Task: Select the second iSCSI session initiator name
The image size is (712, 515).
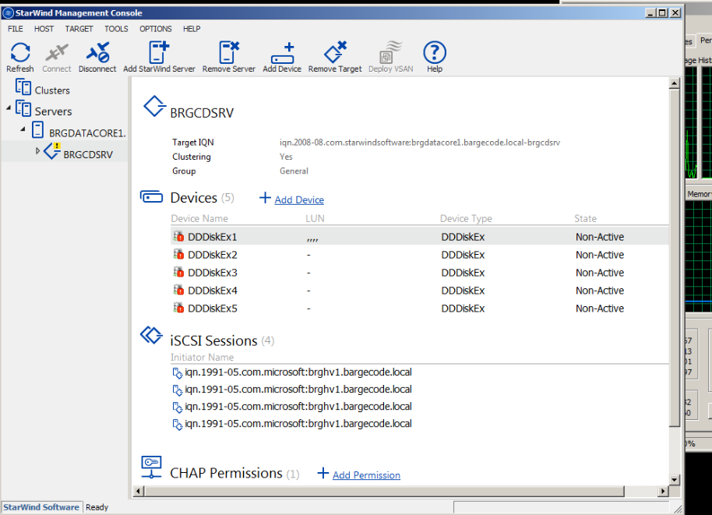Action: [x=298, y=390]
